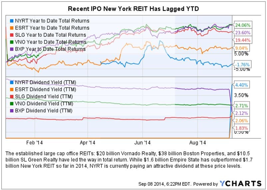This screenshot has width=267, height=190.
Task: Select 'BXP Year to Date Total Returns' legend text
Action: [x=50, y=49]
